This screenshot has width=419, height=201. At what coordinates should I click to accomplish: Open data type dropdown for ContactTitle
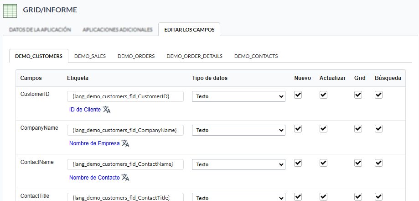coord(238,197)
